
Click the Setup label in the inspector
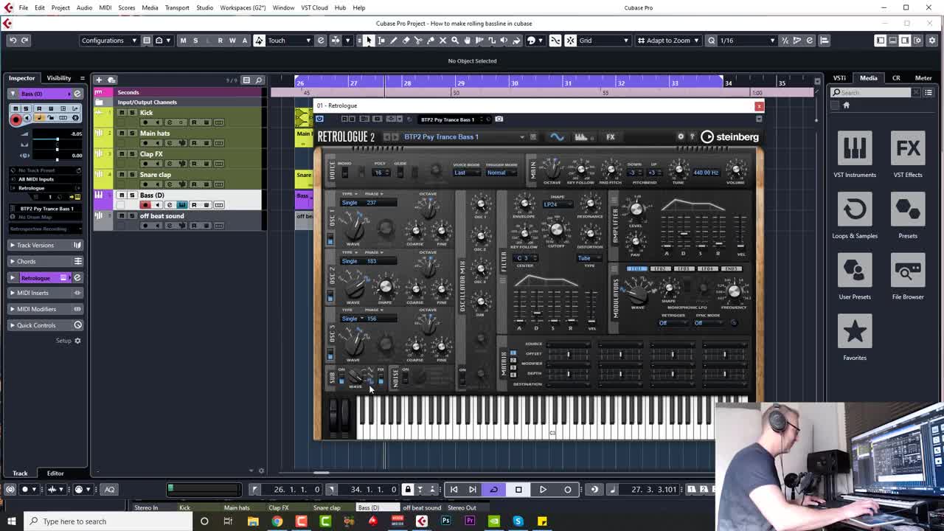[x=63, y=341]
